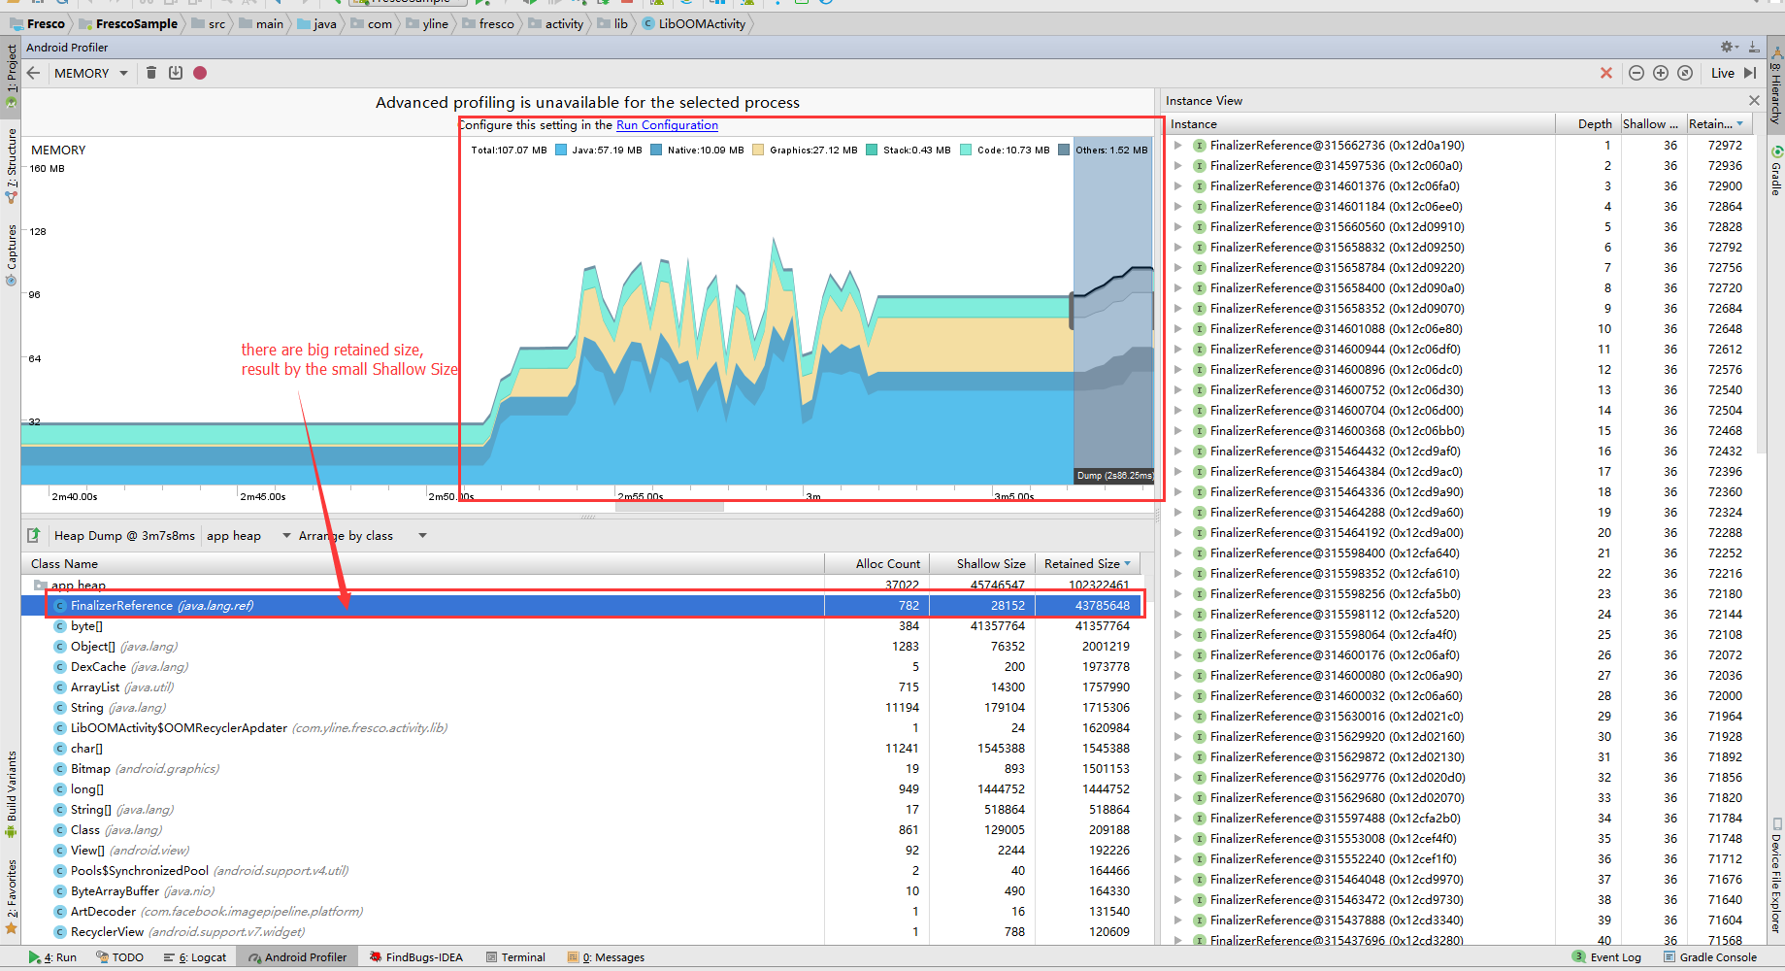Expand FinalizerReference@315662736 instance
This screenshot has width=1785, height=971.
[x=1178, y=146]
